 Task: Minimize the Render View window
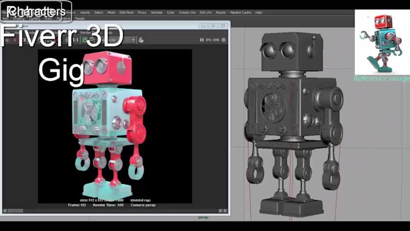pyautogui.click(x=203, y=26)
